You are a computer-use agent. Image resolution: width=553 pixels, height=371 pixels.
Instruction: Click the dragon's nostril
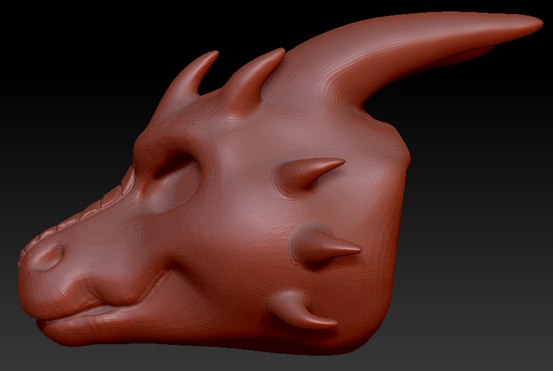click(49, 257)
